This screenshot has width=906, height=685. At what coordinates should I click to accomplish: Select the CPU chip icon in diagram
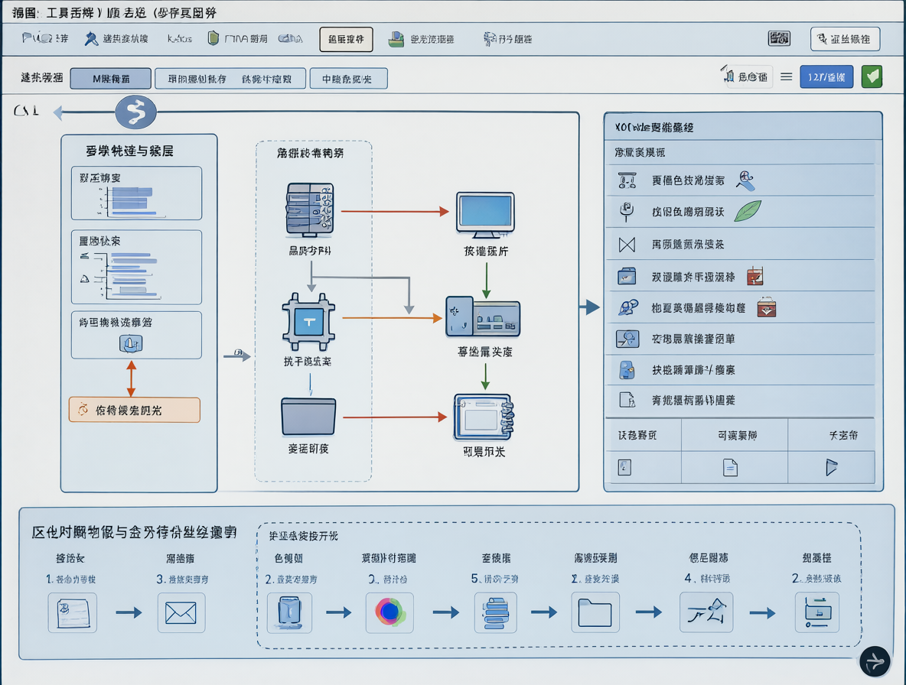coord(308,322)
